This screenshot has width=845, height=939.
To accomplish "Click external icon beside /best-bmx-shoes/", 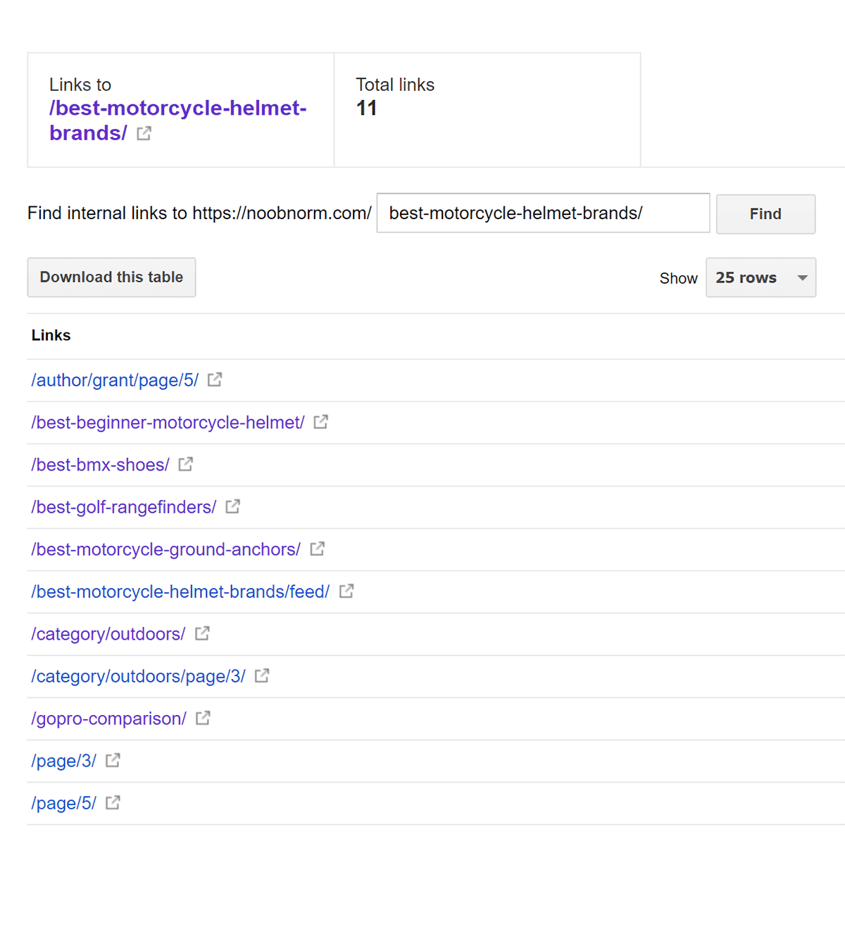I will [185, 464].
